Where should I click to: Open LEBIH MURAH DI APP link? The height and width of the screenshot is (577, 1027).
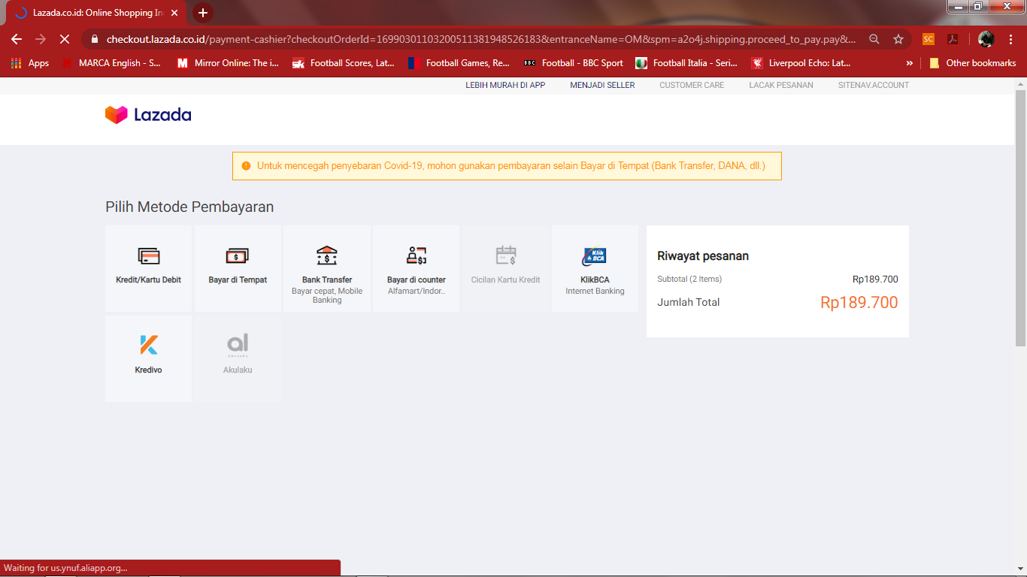coord(505,85)
